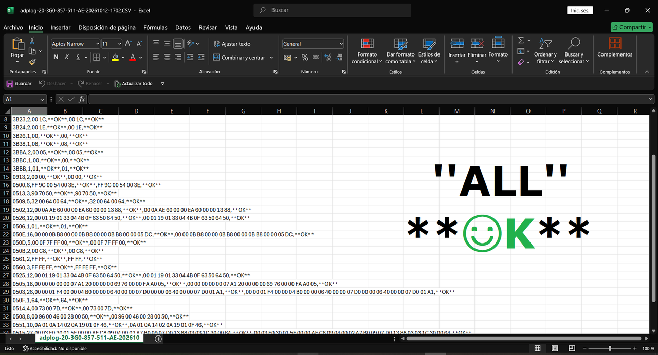
Task: Toggle underline formatting (S)
Action: click(x=78, y=58)
